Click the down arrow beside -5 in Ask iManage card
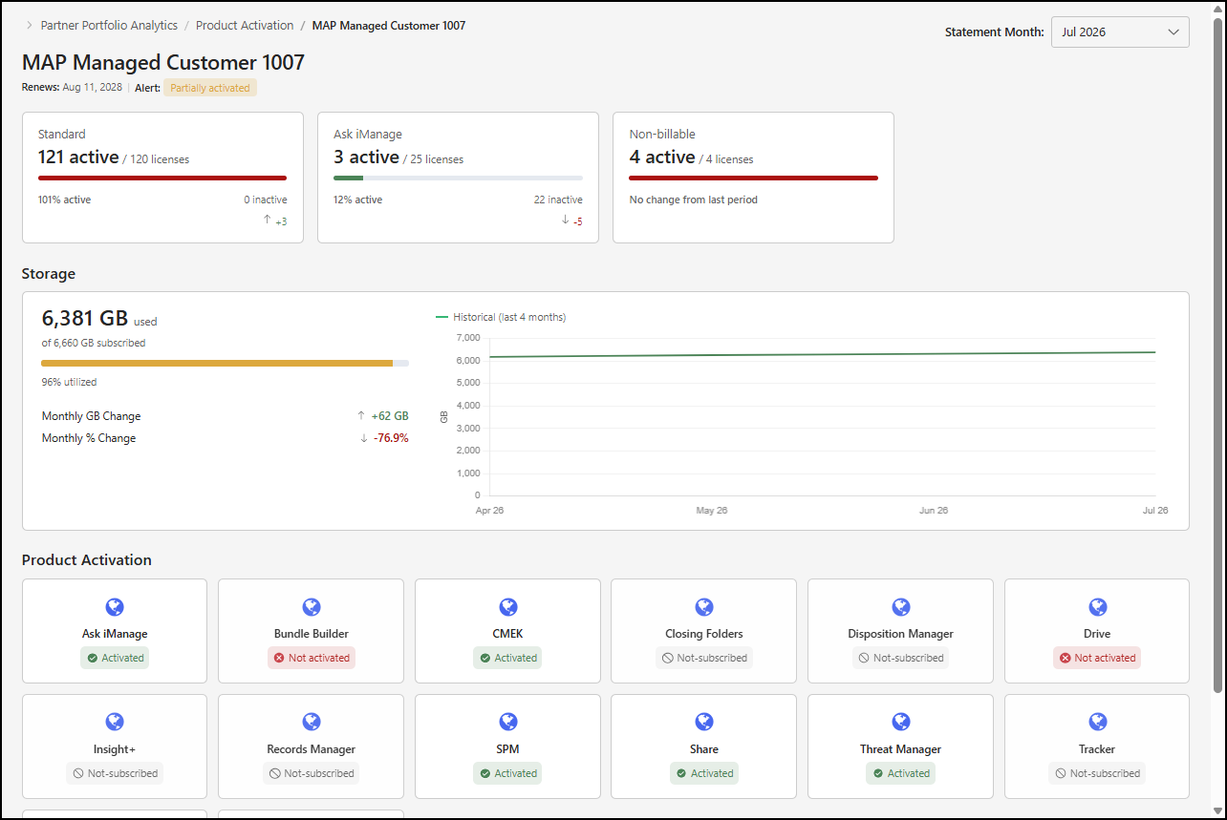Image resolution: width=1227 pixels, height=820 pixels. pos(565,221)
